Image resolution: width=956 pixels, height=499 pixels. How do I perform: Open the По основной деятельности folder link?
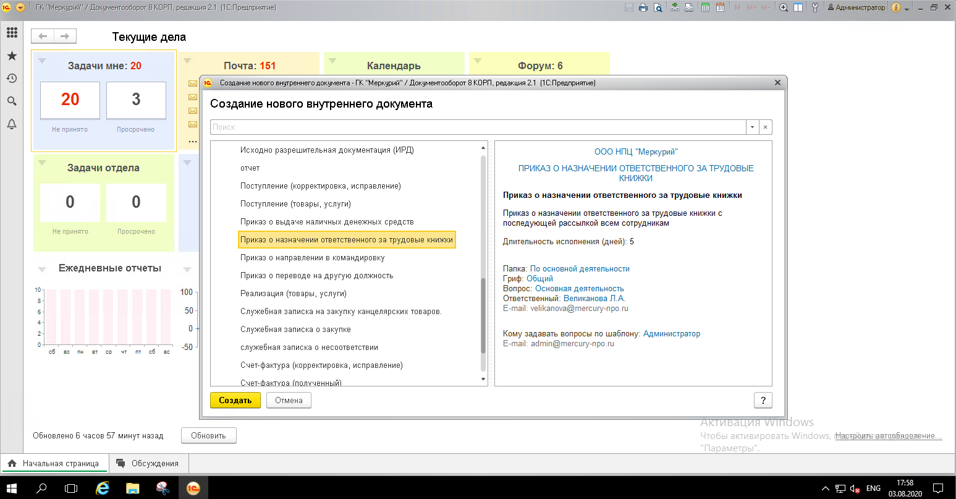click(580, 268)
